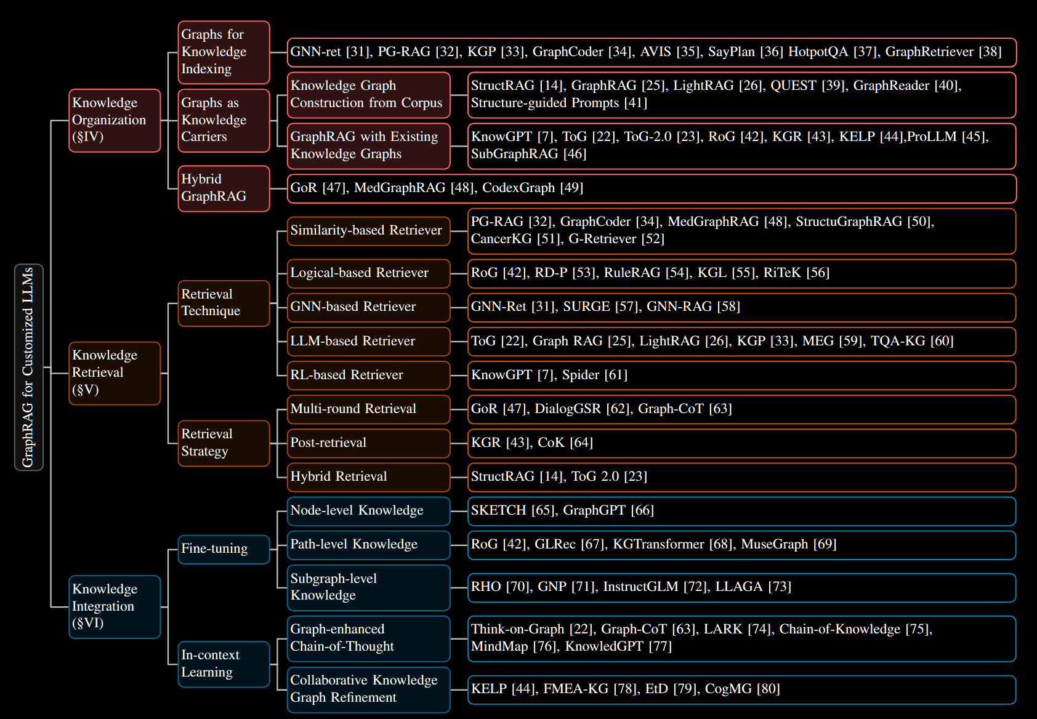Image resolution: width=1037 pixels, height=719 pixels.
Task: Select the Knowledge Integration (§VI) node
Action: [x=115, y=606]
